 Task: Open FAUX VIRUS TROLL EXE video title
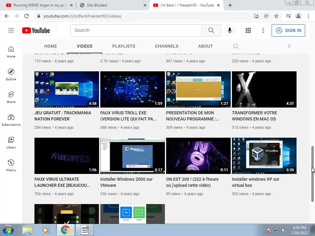(x=128, y=116)
